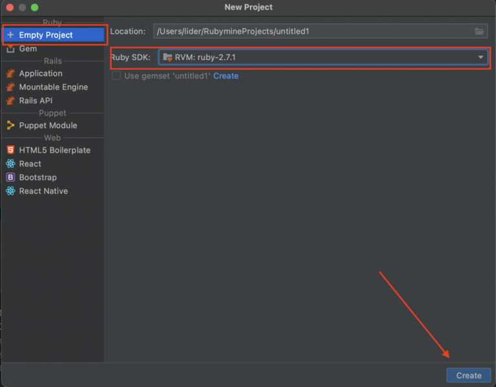Enable the Use gemset 'untitled1' checkbox
Viewport: 496px width, 387px height.
tap(116, 76)
